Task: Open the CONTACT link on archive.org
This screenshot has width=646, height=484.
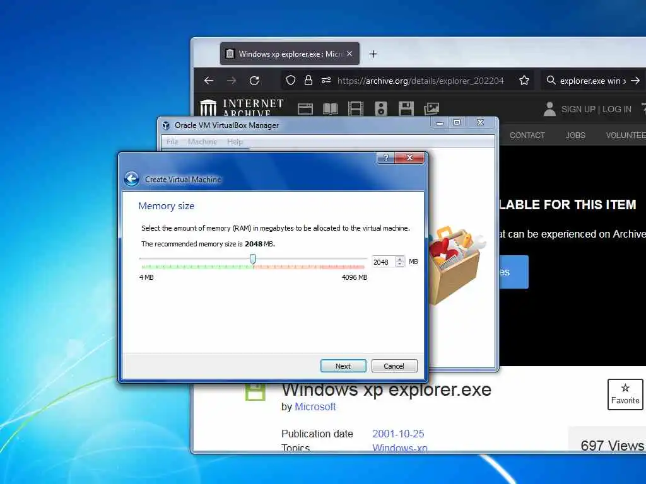Action: (x=527, y=135)
